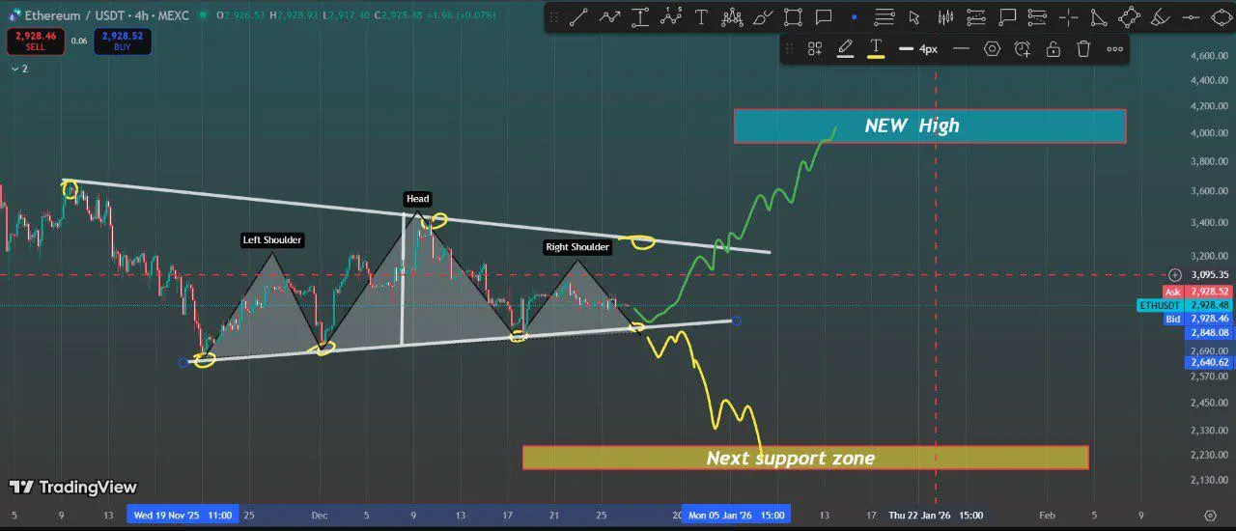Select the crosshair Cross Line tool
This screenshot has height=531, width=1236.
(1068, 17)
